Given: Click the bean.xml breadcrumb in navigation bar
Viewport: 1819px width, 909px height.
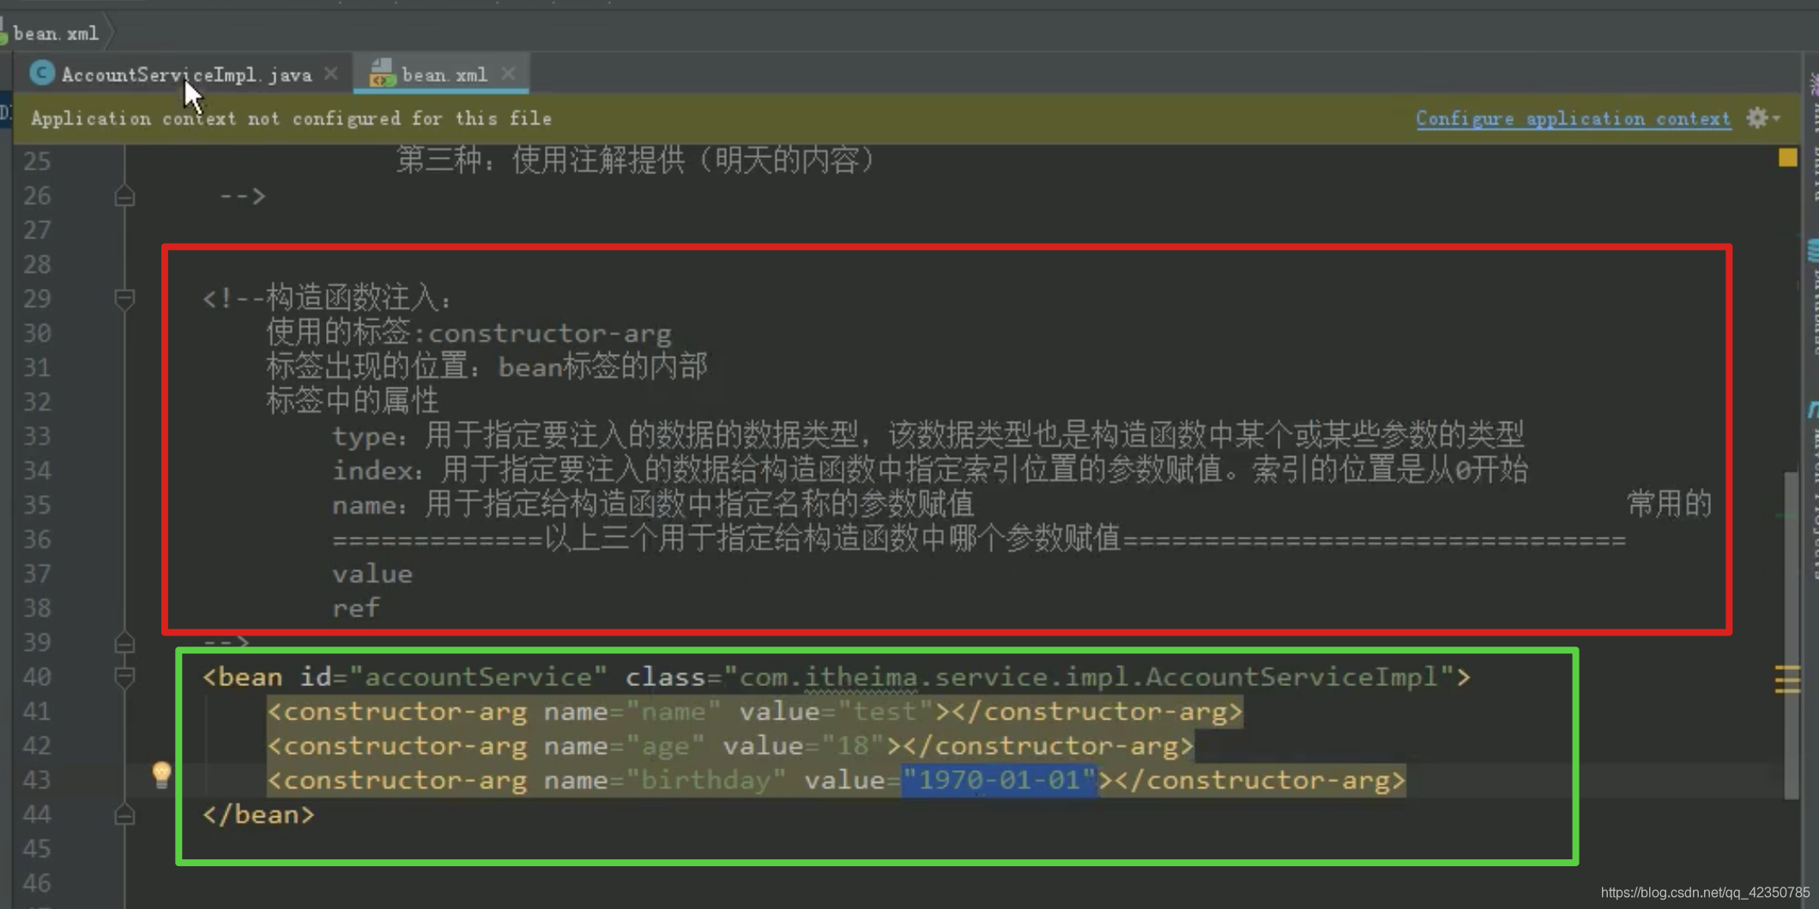Looking at the screenshot, I should [x=56, y=33].
